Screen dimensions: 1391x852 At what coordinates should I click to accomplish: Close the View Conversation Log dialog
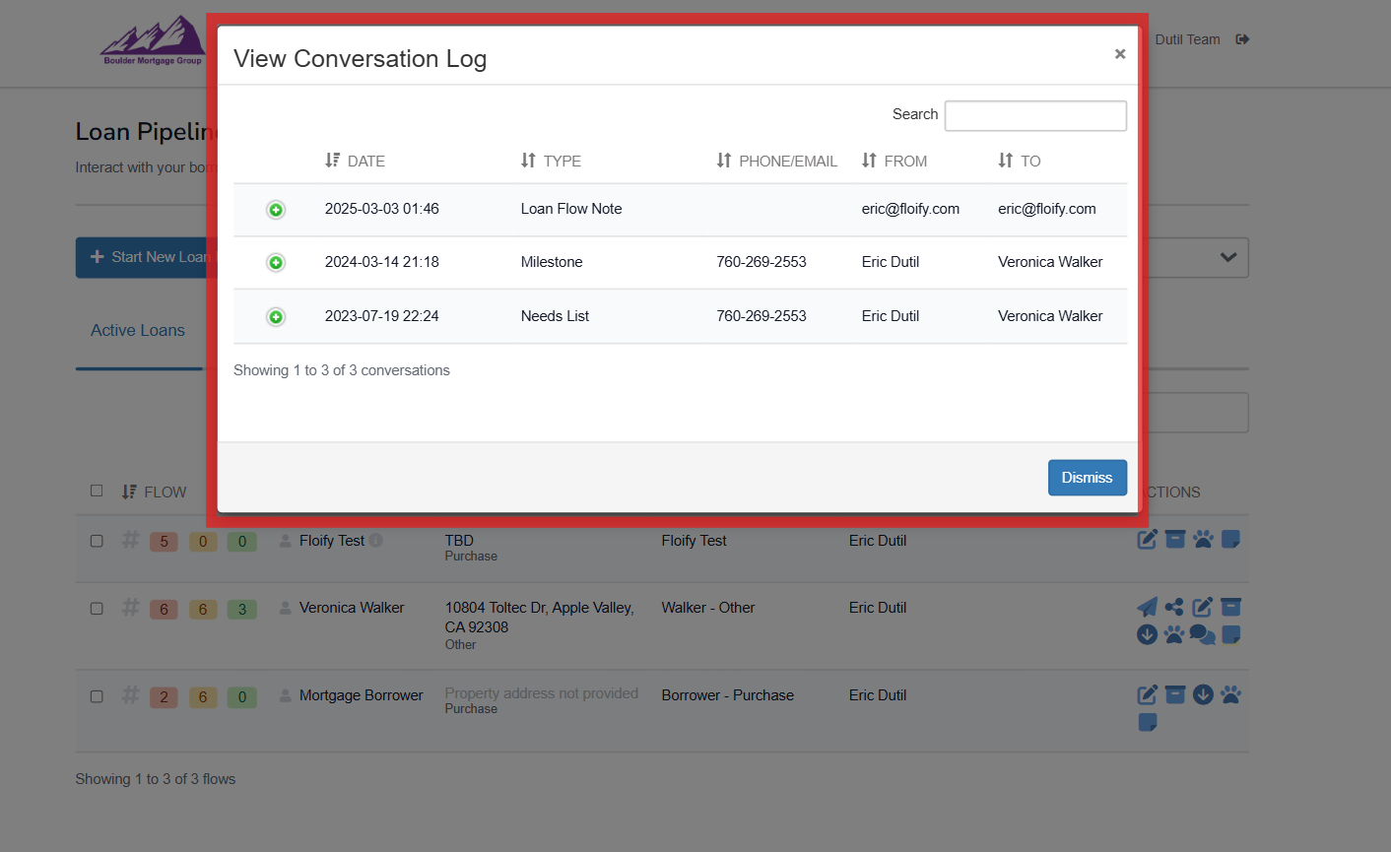pyautogui.click(x=1120, y=54)
